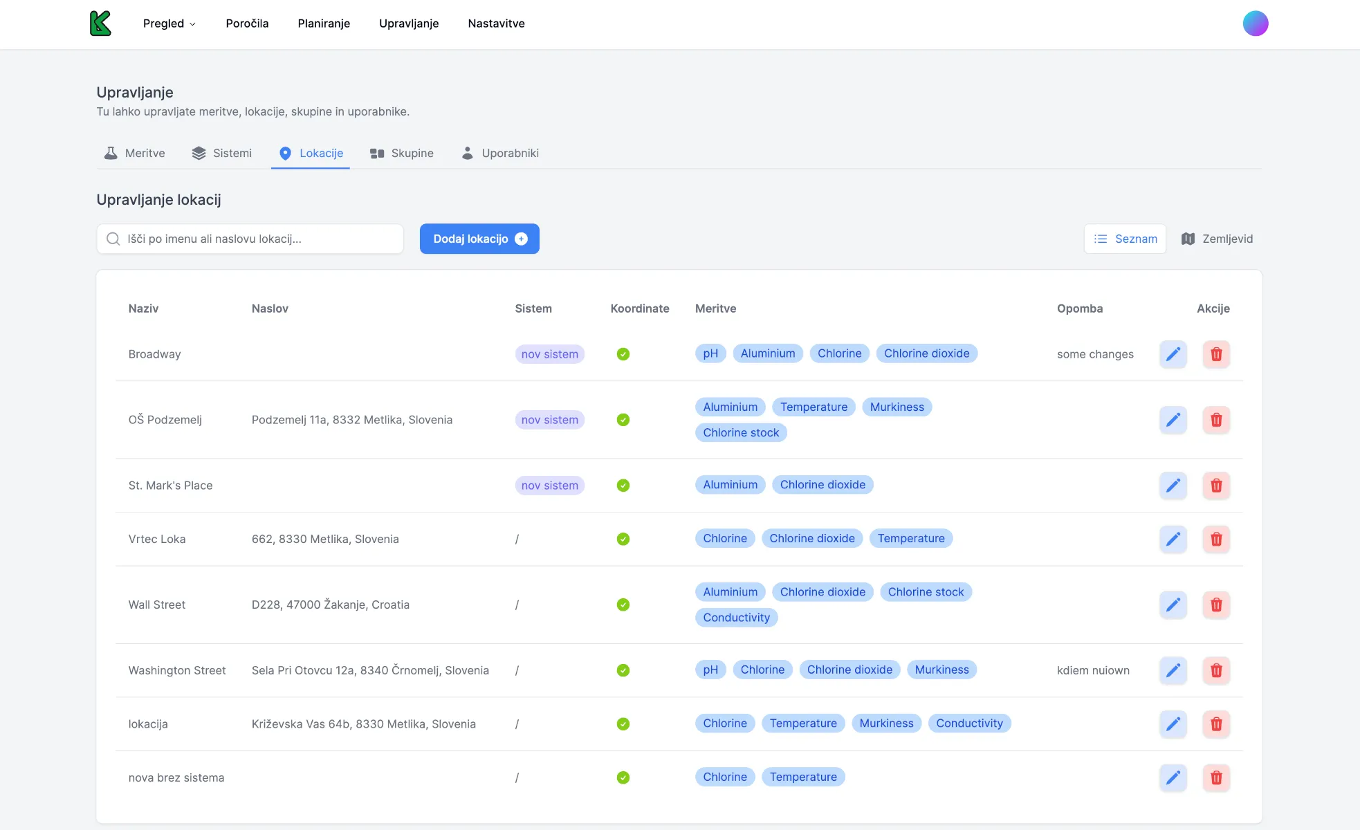Screen dimensions: 1360x830
Task: Click the edit pencil icon for Washington Street
Action: (1173, 670)
